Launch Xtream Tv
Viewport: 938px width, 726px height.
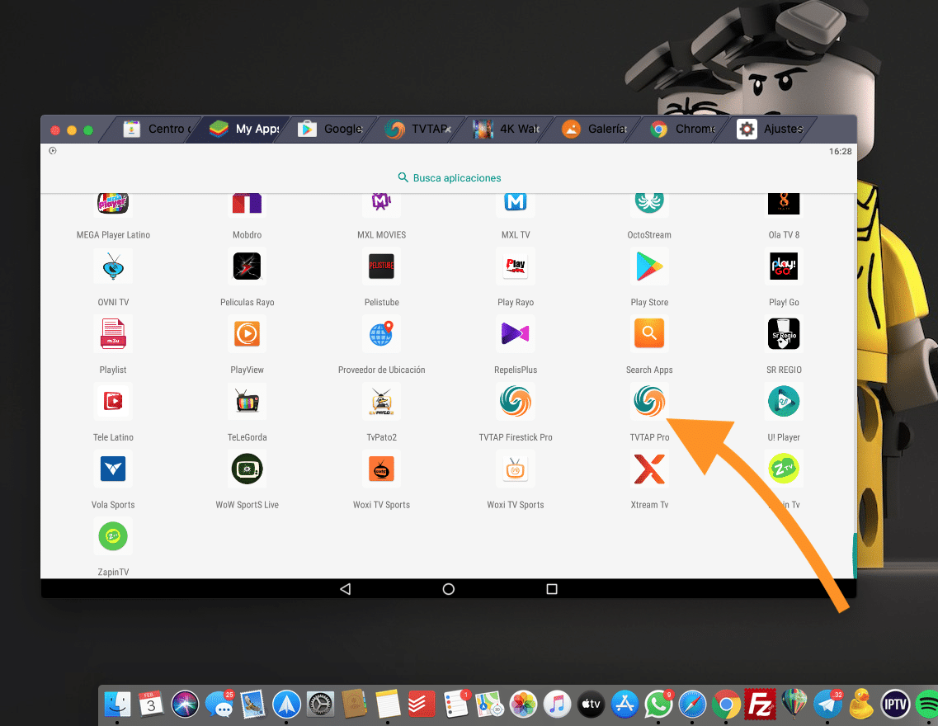point(649,469)
